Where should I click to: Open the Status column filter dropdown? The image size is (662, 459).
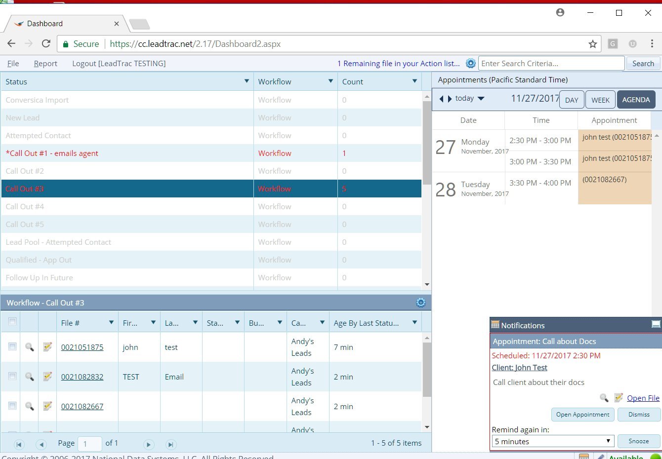tap(247, 81)
